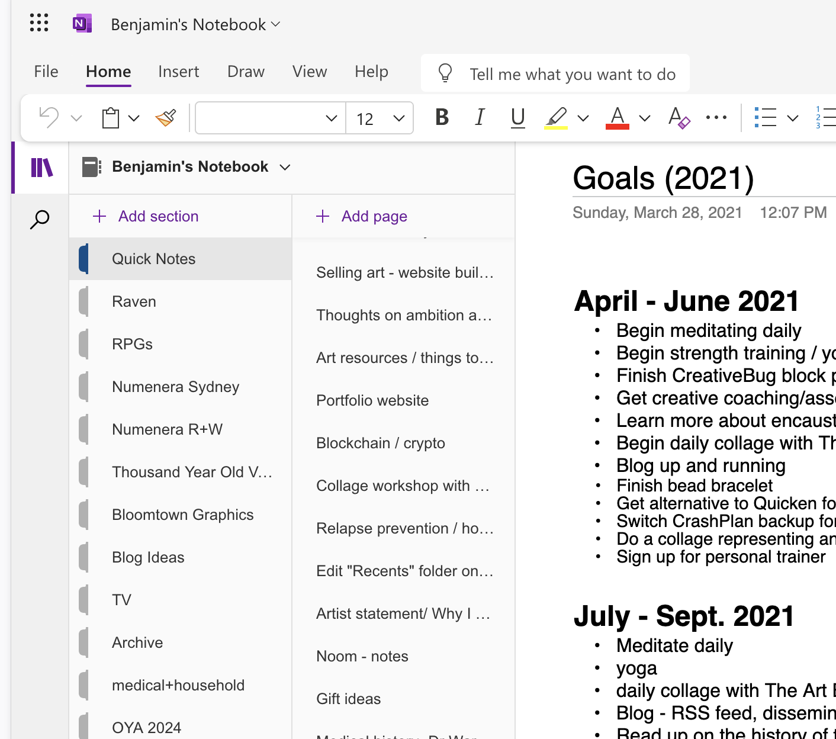Toggle bold formatting
The image size is (836, 739).
click(x=441, y=117)
